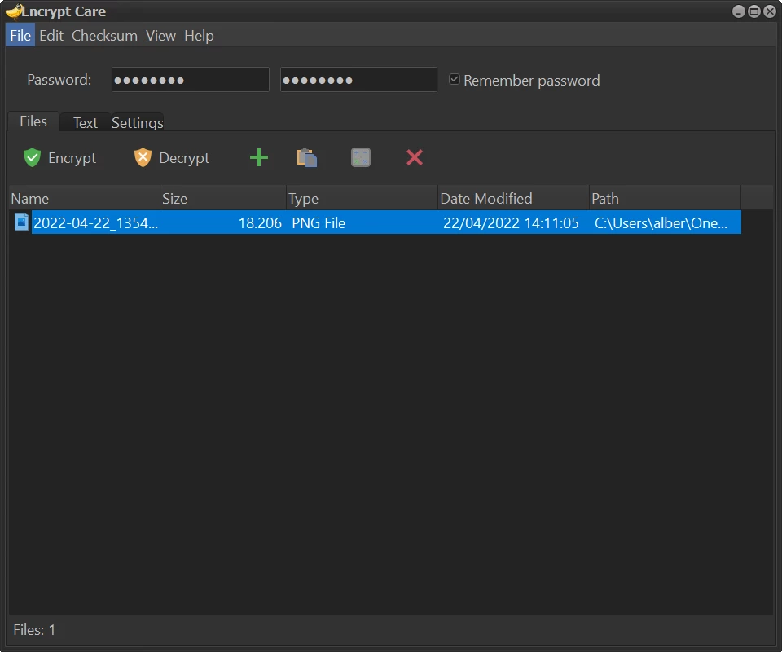Click the Files: 1 status bar text
This screenshot has width=782, height=652.
(x=34, y=630)
